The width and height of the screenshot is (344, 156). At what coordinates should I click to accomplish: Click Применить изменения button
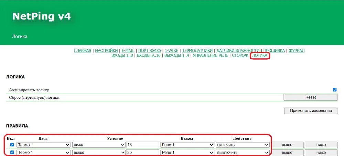tap(311, 111)
